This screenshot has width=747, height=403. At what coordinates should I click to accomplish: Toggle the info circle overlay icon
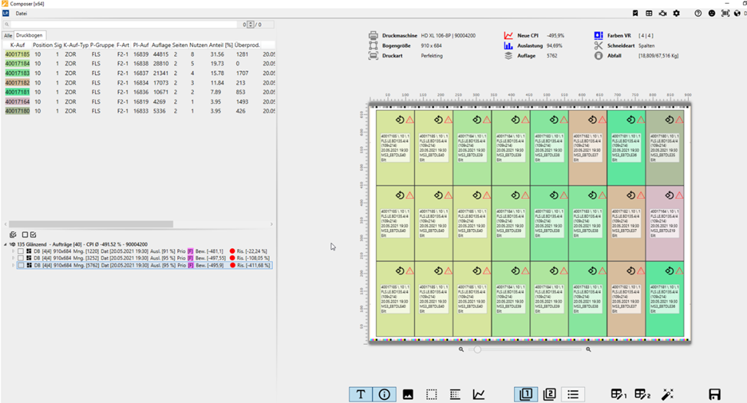(x=384, y=395)
